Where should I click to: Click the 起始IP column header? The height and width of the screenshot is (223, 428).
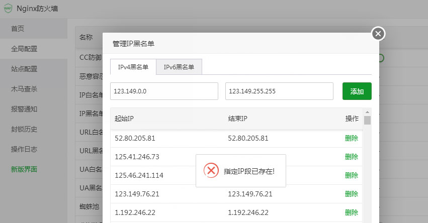point(124,119)
